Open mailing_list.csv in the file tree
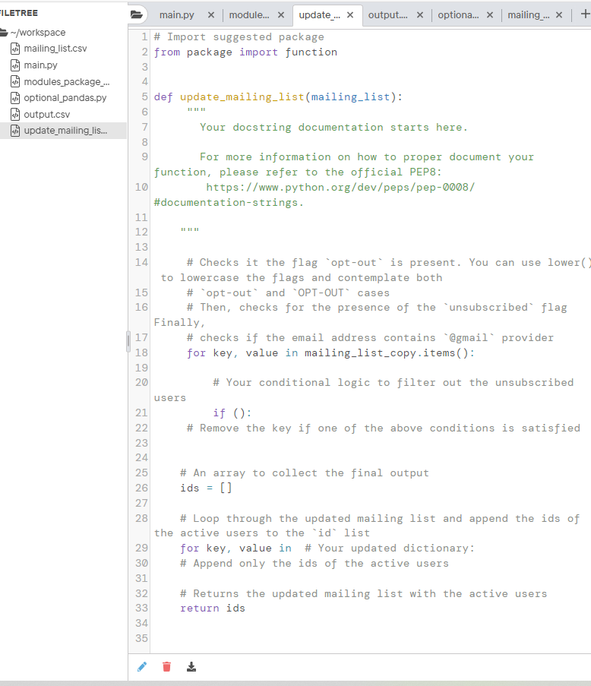Image resolution: width=591 pixels, height=686 pixels. click(55, 49)
